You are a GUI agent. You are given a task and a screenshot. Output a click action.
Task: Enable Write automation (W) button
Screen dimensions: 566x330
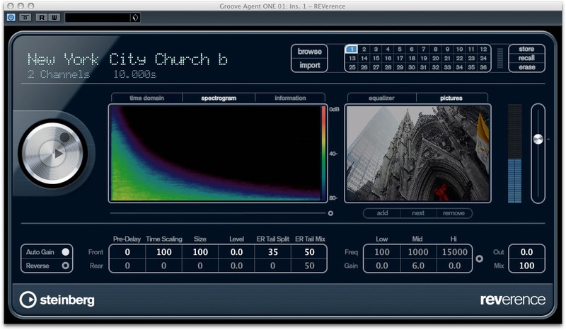point(54,17)
